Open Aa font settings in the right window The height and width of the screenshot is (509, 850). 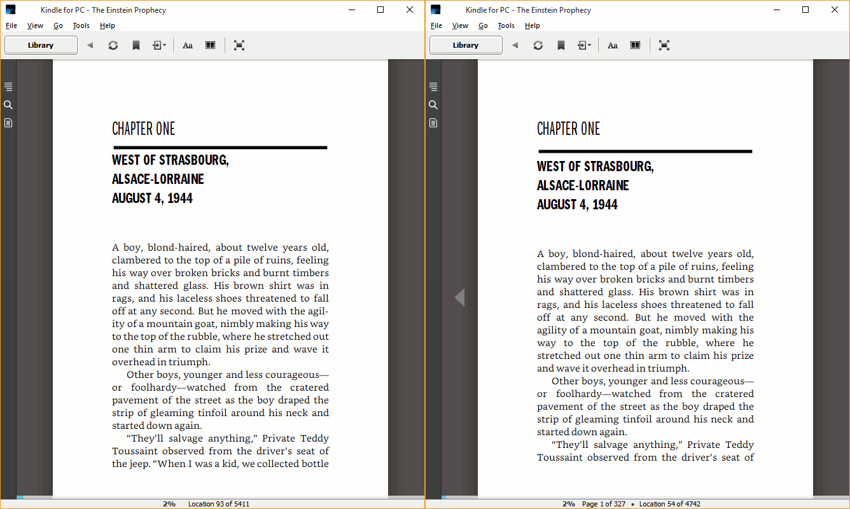[x=613, y=45]
